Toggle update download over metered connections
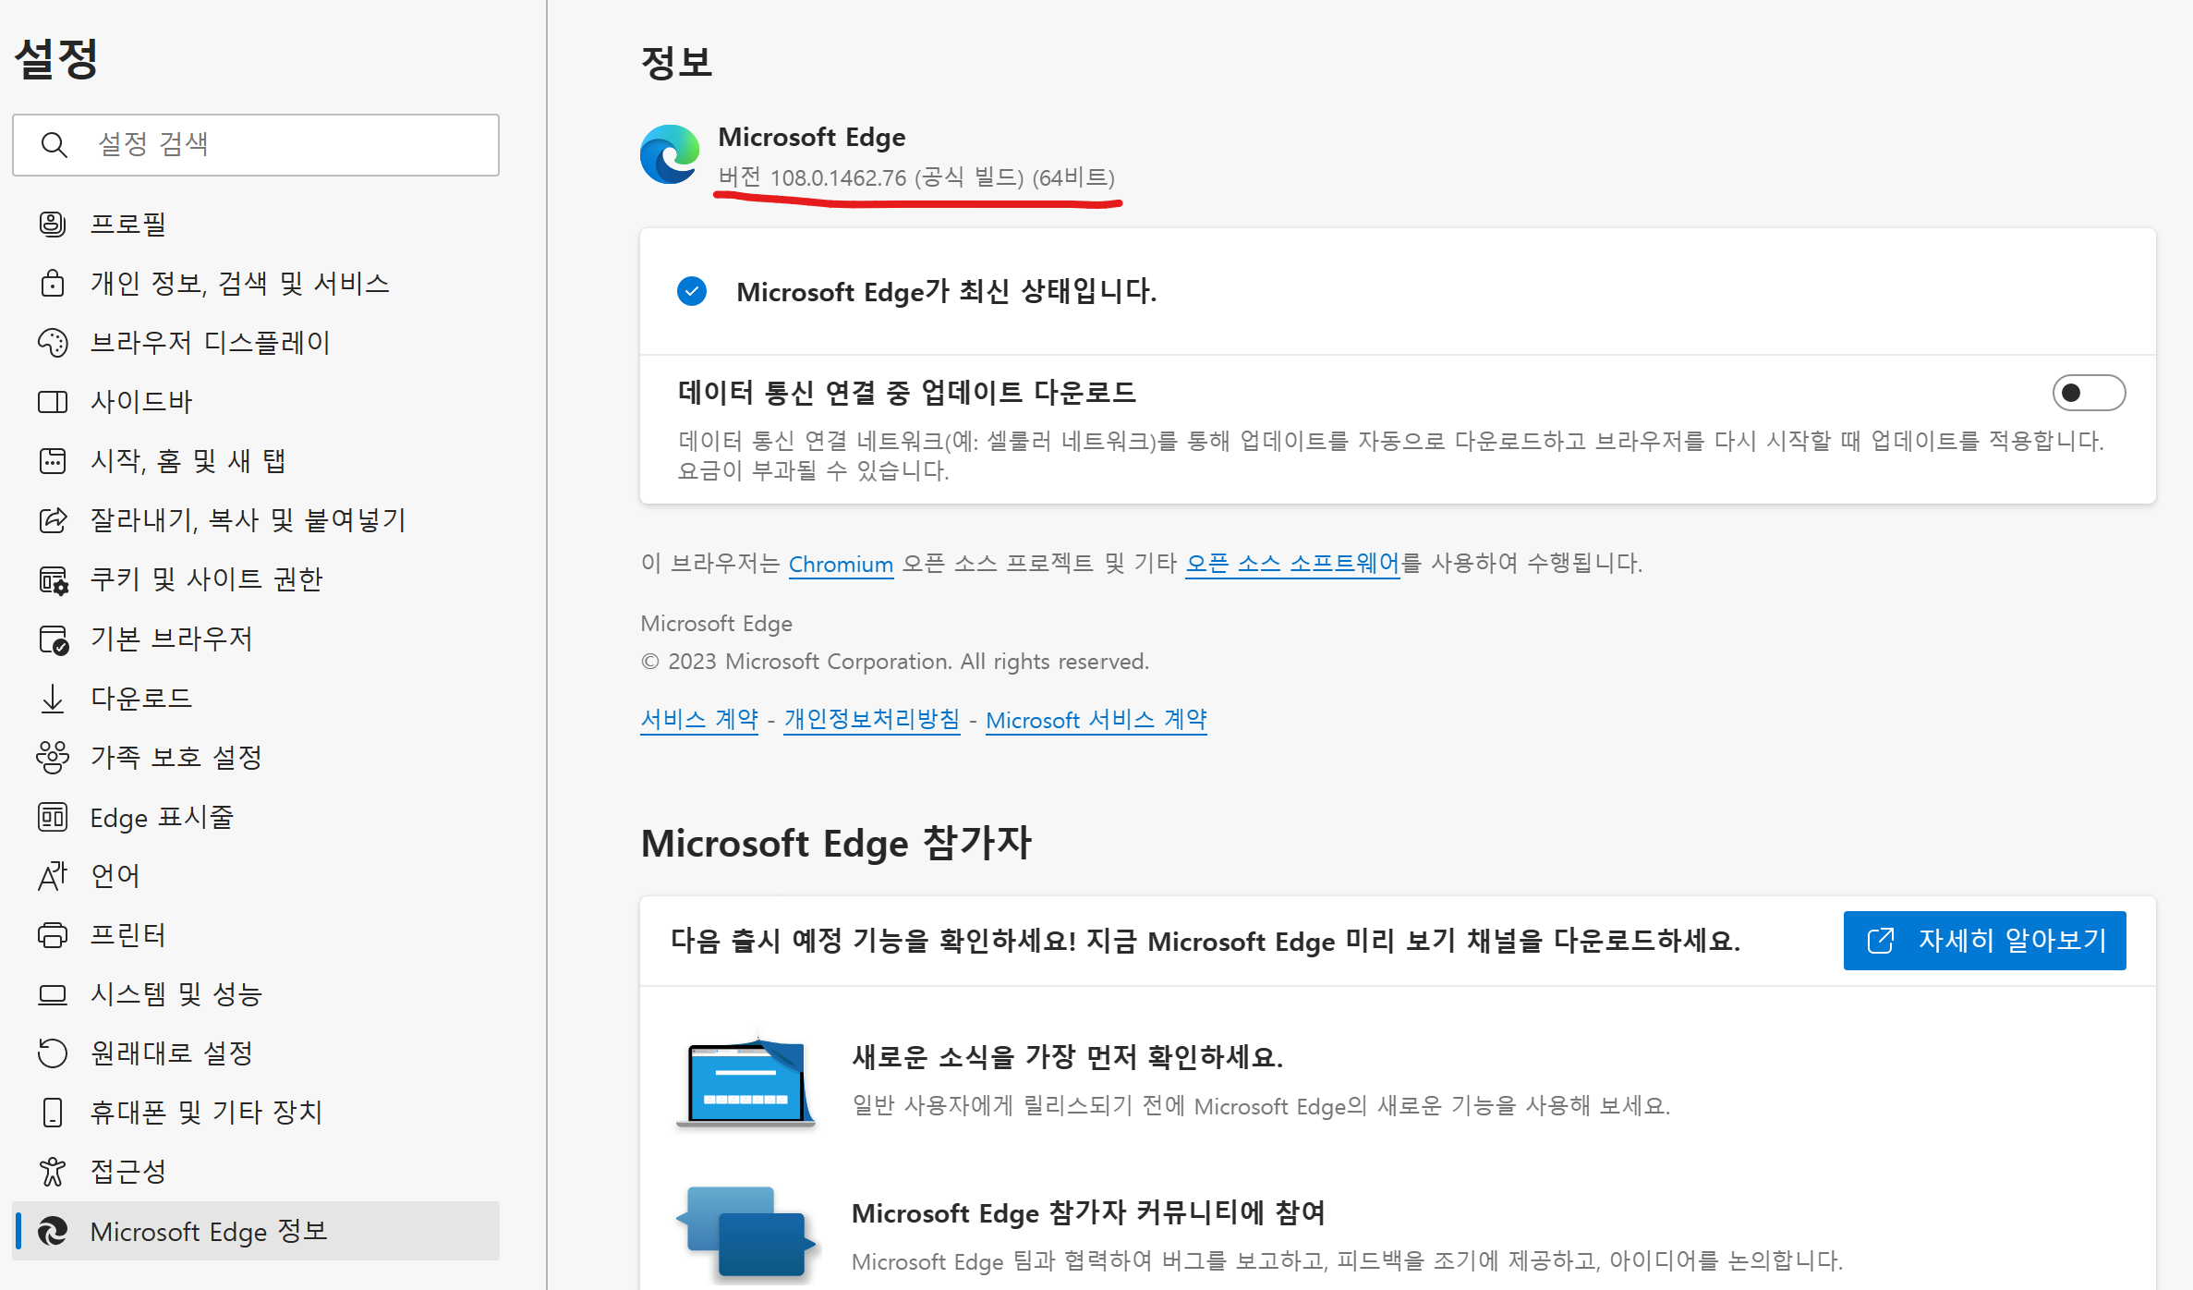2193x1290 pixels. click(2088, 393)
